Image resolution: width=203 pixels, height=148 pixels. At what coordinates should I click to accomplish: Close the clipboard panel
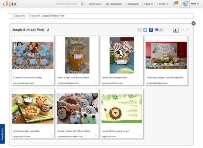[x=194, y=23]
